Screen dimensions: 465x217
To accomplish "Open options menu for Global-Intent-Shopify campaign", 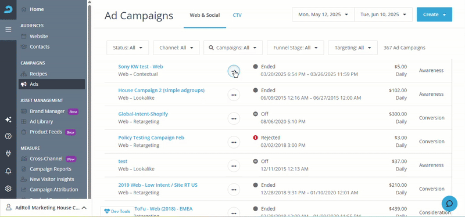I will [234, 118].
